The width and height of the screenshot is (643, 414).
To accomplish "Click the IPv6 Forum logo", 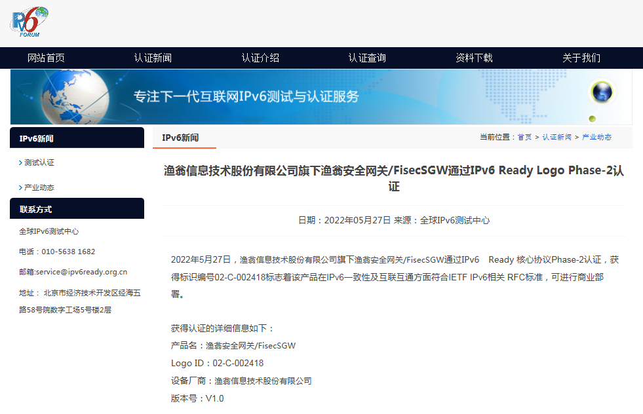I will [x=29, y=22].
